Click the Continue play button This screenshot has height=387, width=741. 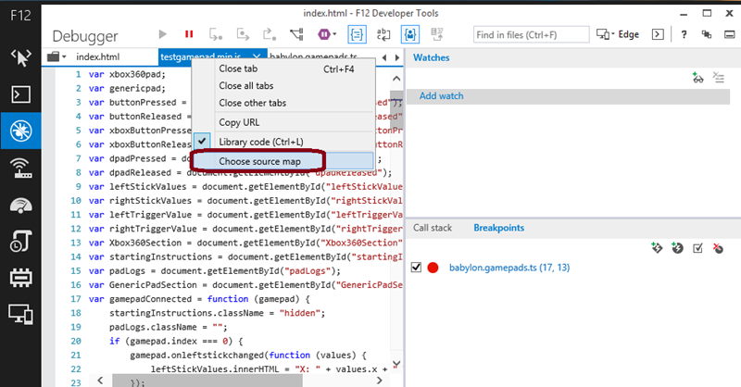click(163, 34)
